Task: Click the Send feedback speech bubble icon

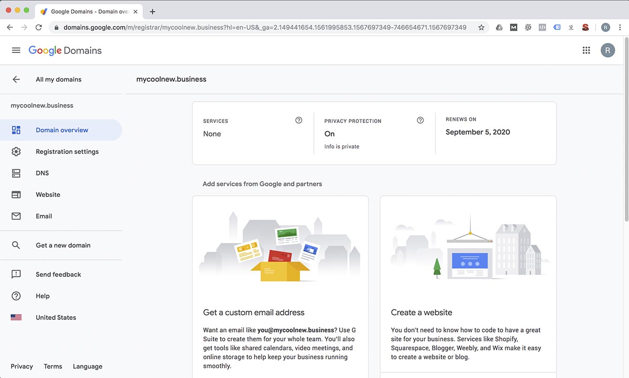Action: click(x=16, y=274)
